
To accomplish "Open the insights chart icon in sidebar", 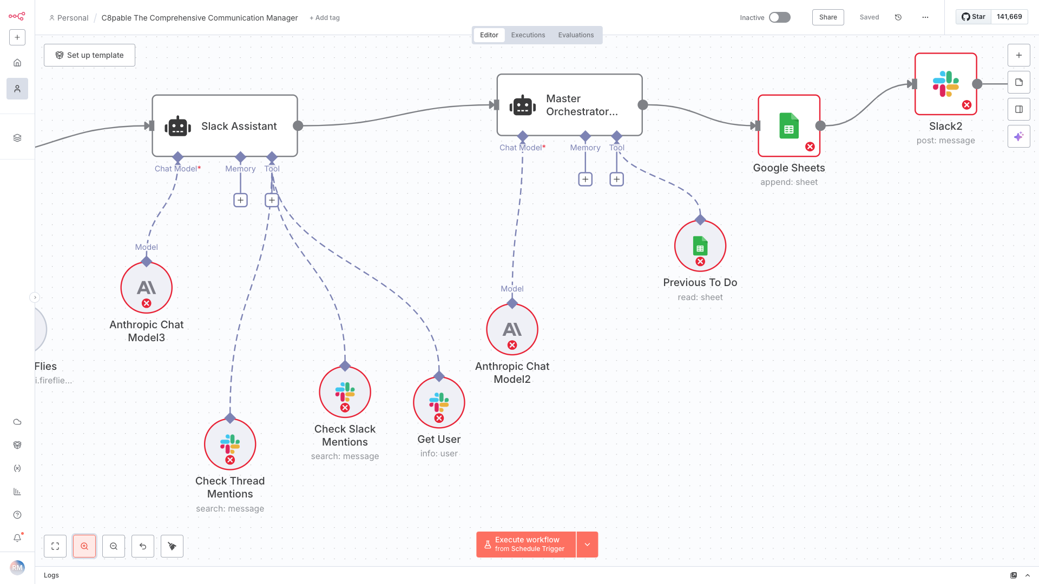I will (x=17, y=492).
